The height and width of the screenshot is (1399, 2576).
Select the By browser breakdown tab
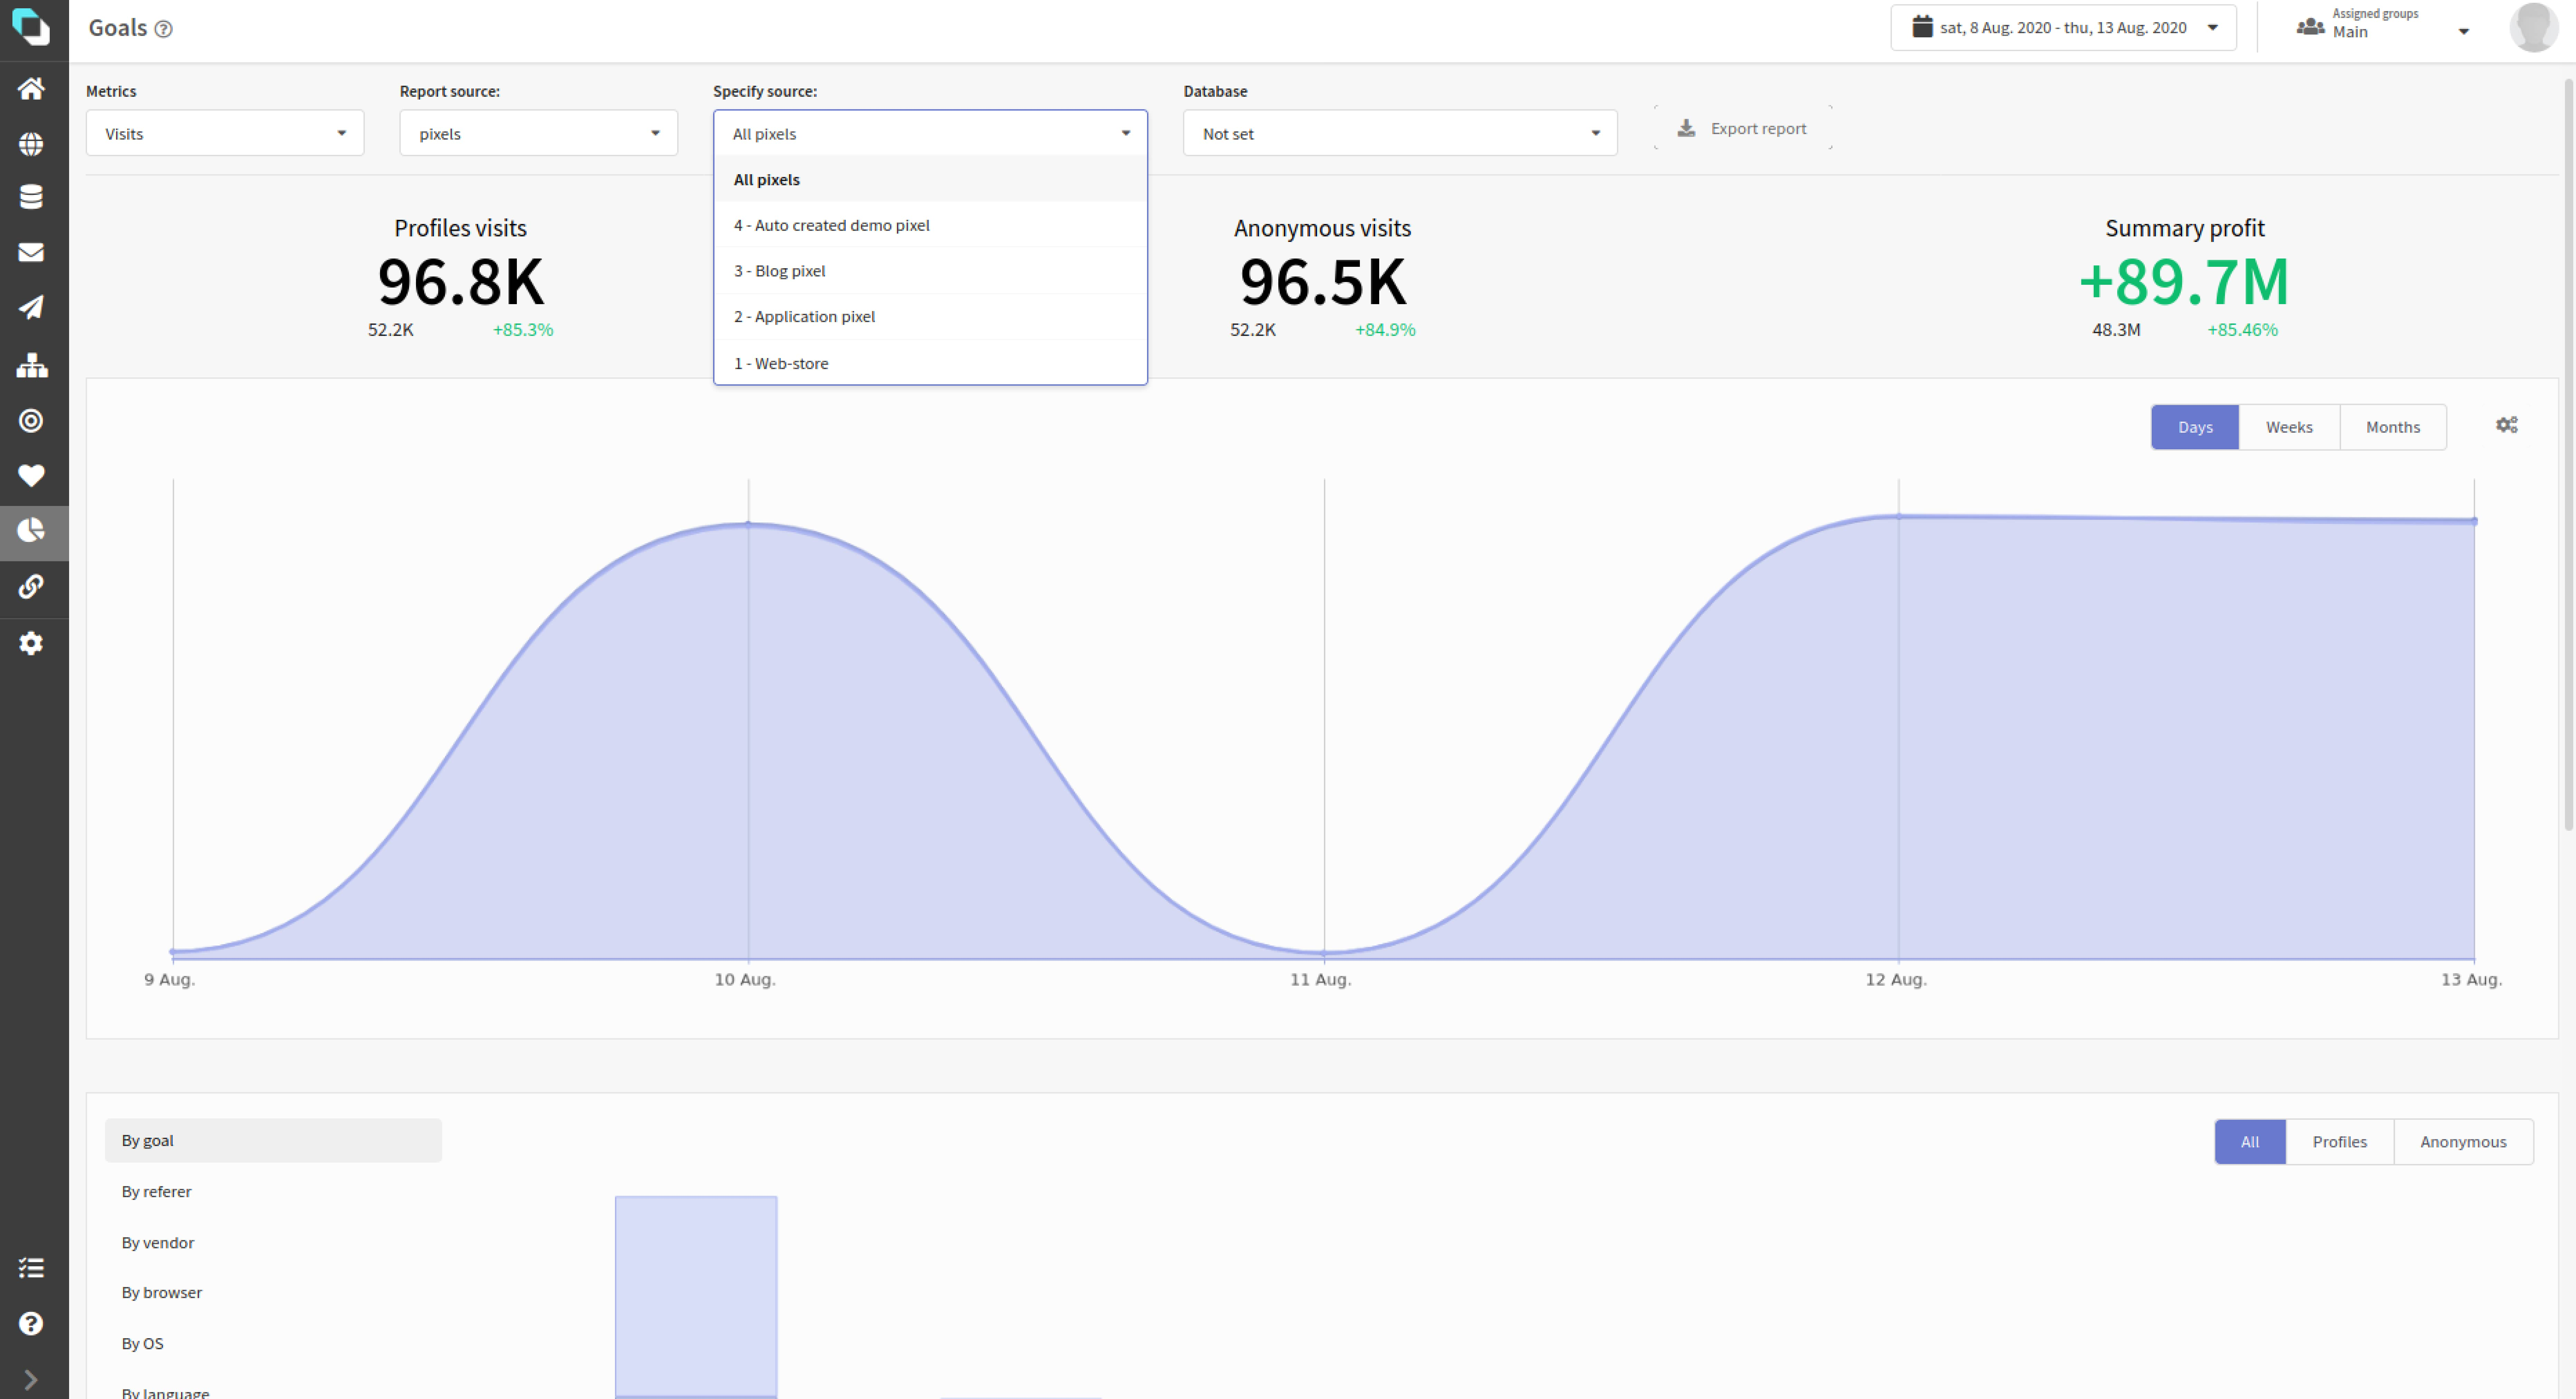(273, 1293)
